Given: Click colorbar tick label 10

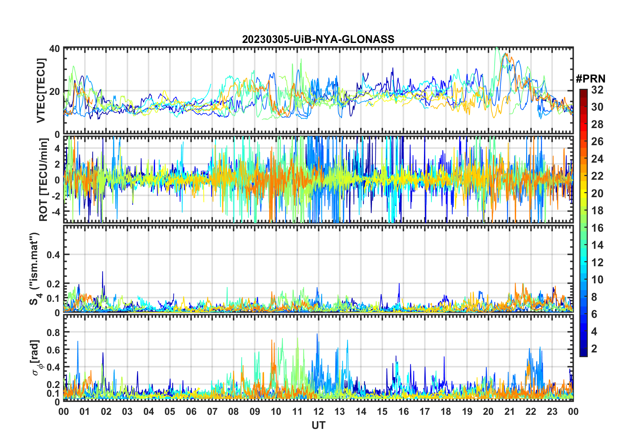Looking at the screenshot, I should (597, 280).
